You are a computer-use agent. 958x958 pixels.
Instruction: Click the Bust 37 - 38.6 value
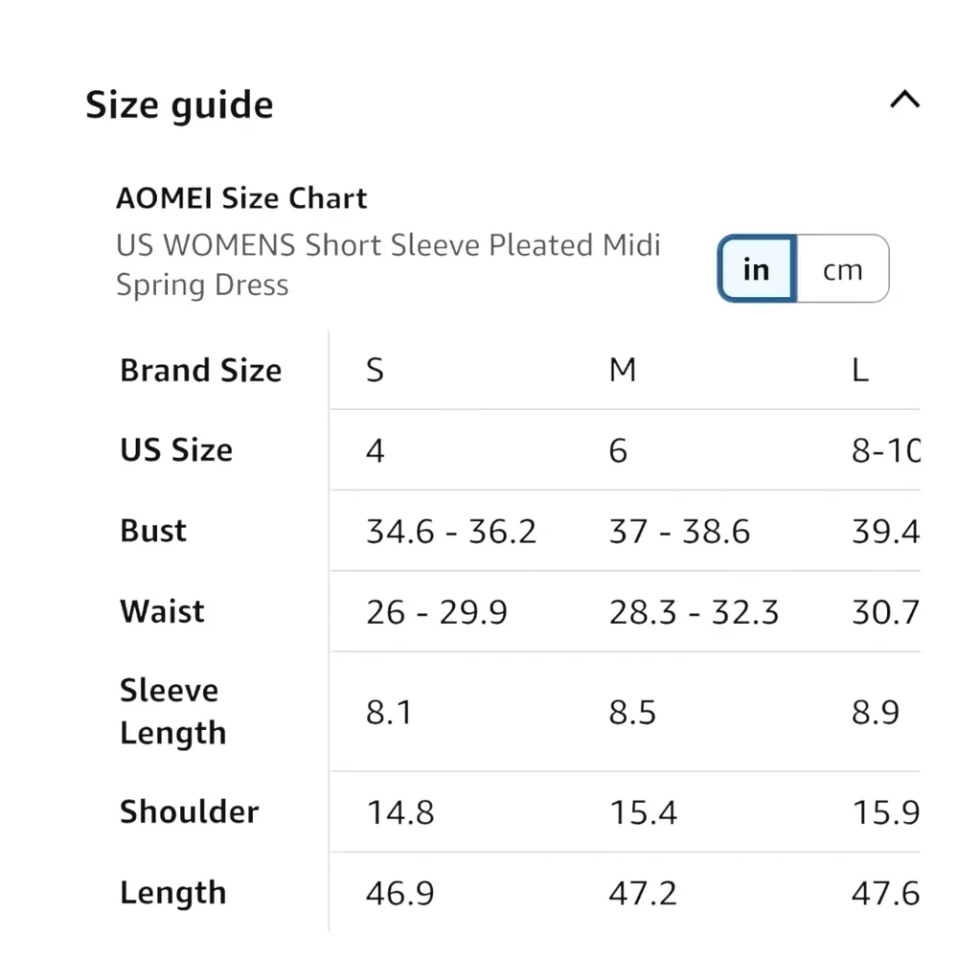(679, 532)
